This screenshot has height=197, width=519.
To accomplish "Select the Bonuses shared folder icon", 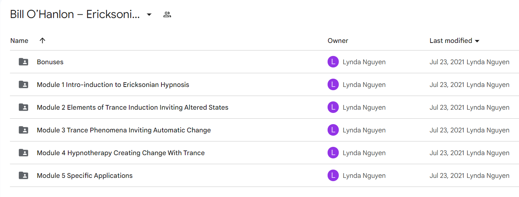I will pos(23,62).
